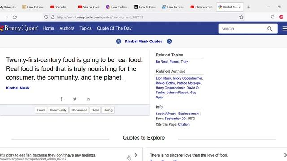Go to previous Kimbal Musk quote arrow
The width and height of the screenshot is (287, 161).
(118, 42)
